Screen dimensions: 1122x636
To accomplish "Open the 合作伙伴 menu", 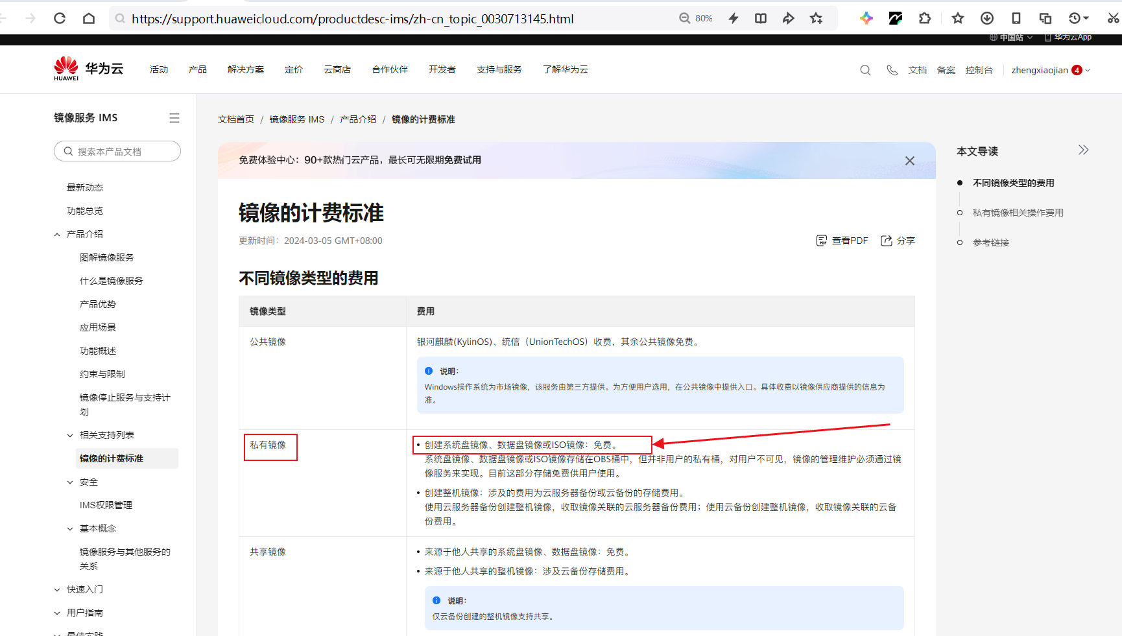I will tap(390, 69).
